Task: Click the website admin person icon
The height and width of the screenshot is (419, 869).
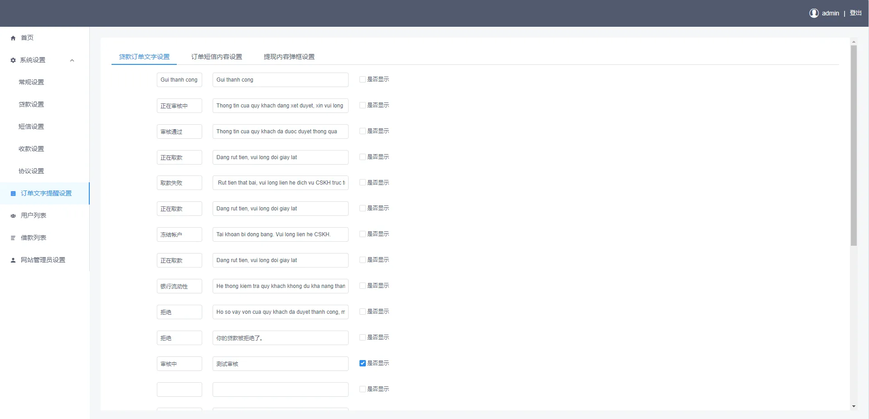Action: 13,260
